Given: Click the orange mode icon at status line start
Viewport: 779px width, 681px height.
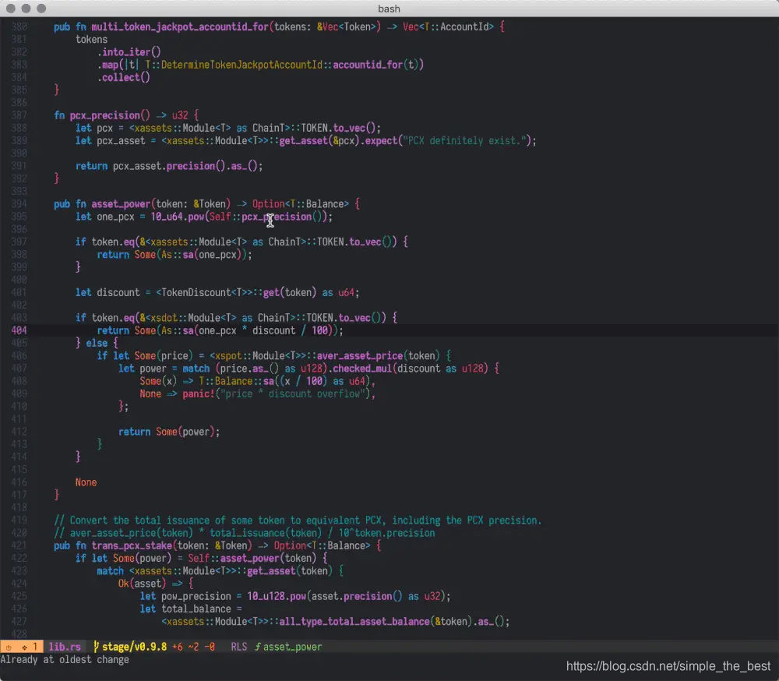Looking at the screenshot, I should pyautogui.click(x=9, y=647).
